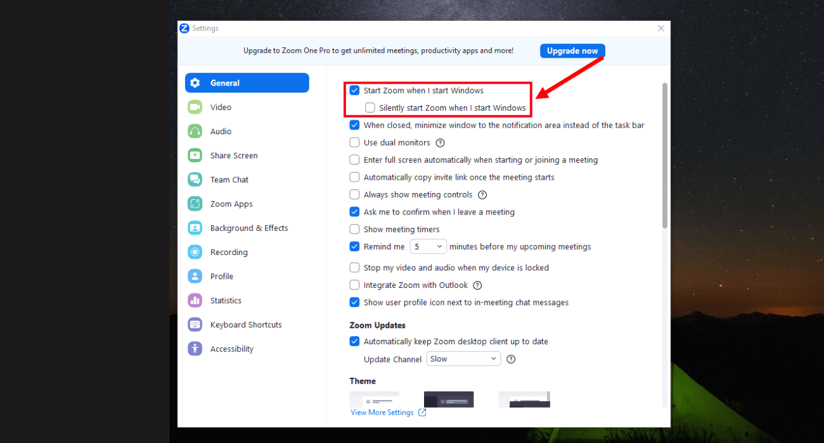Select Accessibility settings tab
This screenshot has height=443, width=824.
tap(247, 349)
